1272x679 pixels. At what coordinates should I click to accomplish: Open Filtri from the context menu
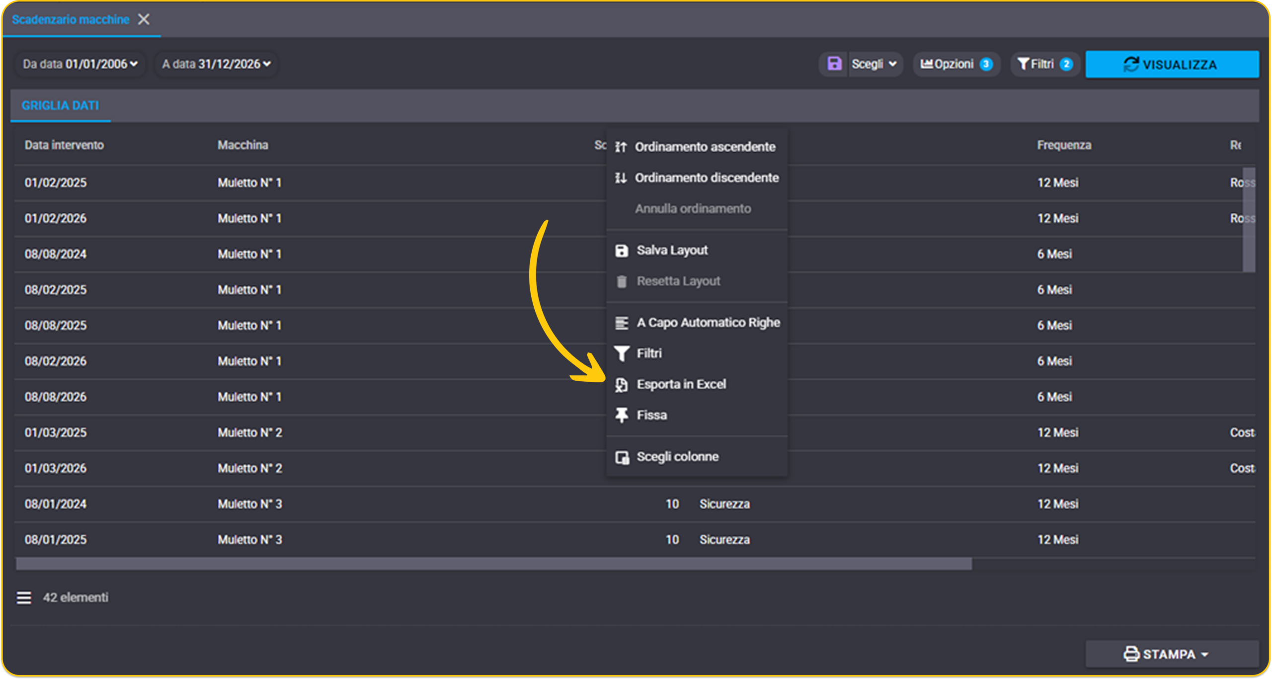697,354
